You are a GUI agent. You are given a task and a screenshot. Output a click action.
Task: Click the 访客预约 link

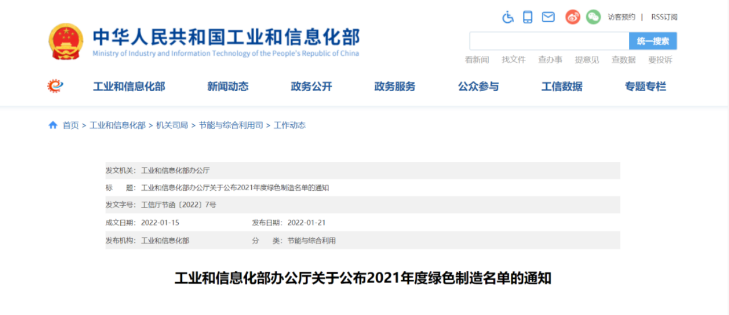pos(621,17)
